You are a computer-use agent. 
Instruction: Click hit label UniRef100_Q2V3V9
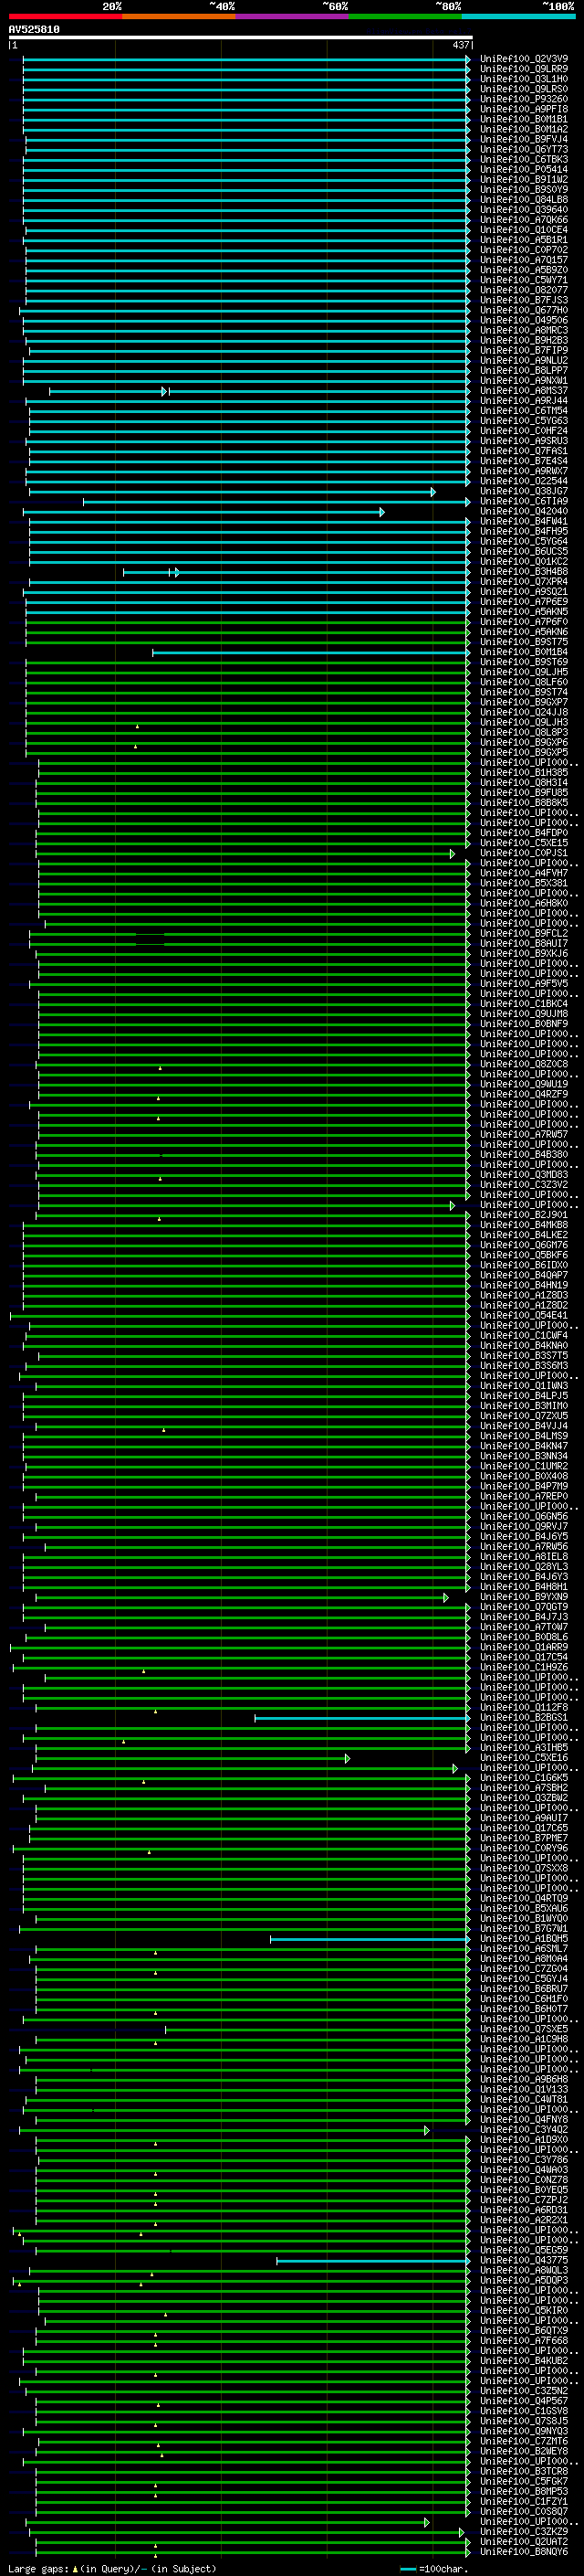(x=524, y=59)
